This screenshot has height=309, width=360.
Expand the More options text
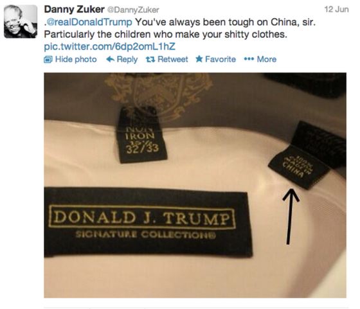pos(267,59)
